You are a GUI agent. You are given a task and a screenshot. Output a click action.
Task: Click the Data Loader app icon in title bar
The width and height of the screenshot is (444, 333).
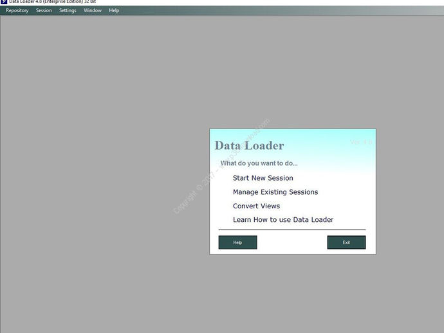pos(4,2)
